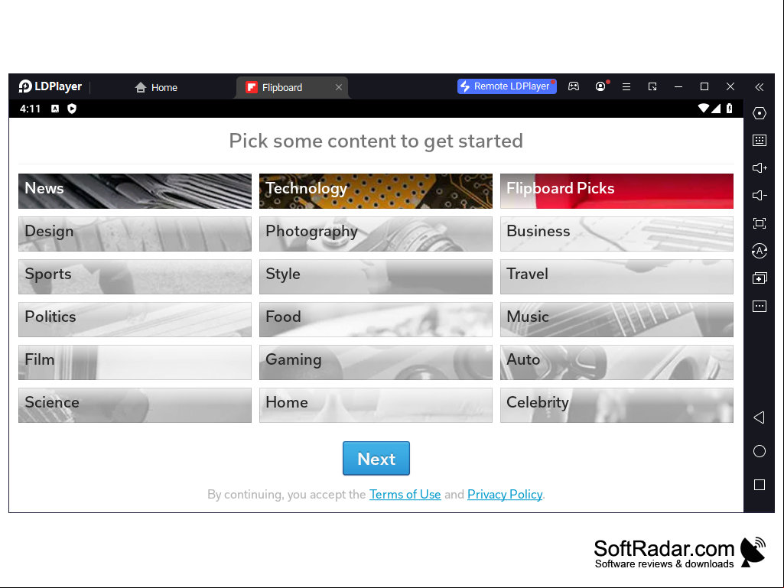Toggle the fullscreen sidebar icon
784x588 pixels.
(x=759, y=223)
